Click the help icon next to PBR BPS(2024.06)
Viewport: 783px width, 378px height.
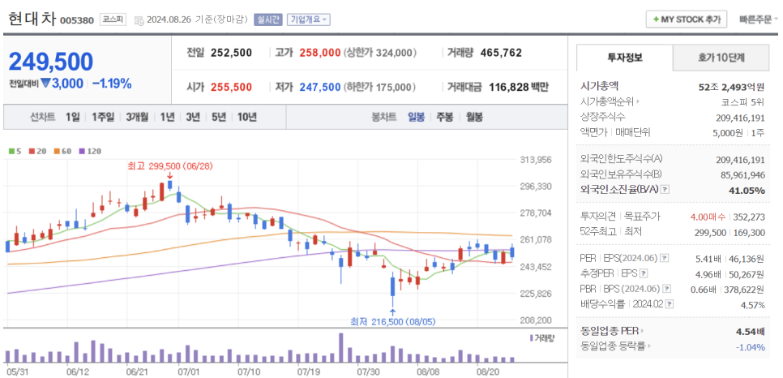[667, 289]
